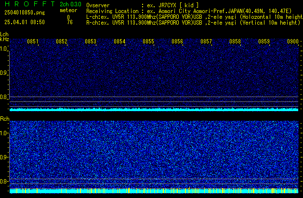
Task: Select the 0851 time marker
Action: (x=33, y=42)
